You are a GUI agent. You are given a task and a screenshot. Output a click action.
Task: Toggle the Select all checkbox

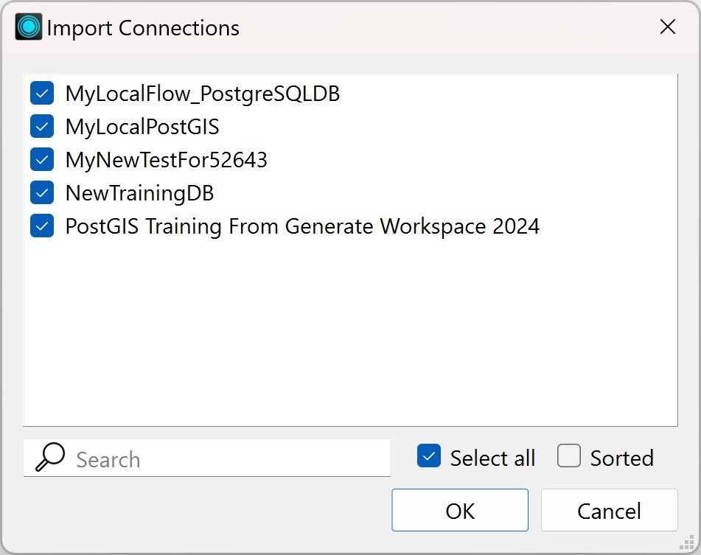click(429, 455)
